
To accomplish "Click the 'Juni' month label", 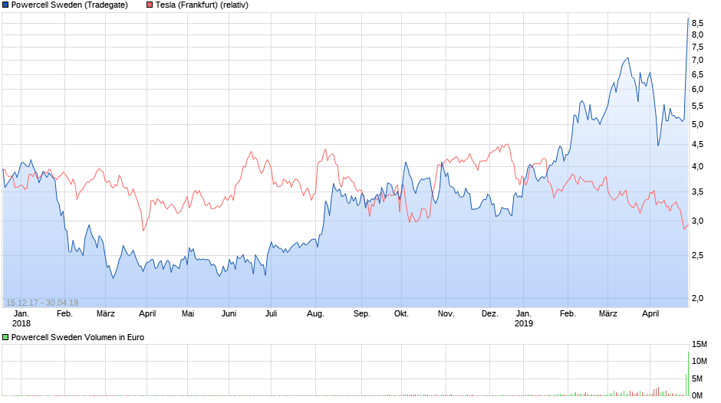I will (x=229, y=314).
